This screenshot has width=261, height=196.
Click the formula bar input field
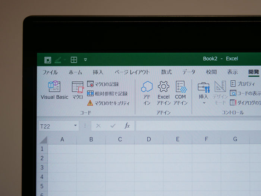point(198,126)
